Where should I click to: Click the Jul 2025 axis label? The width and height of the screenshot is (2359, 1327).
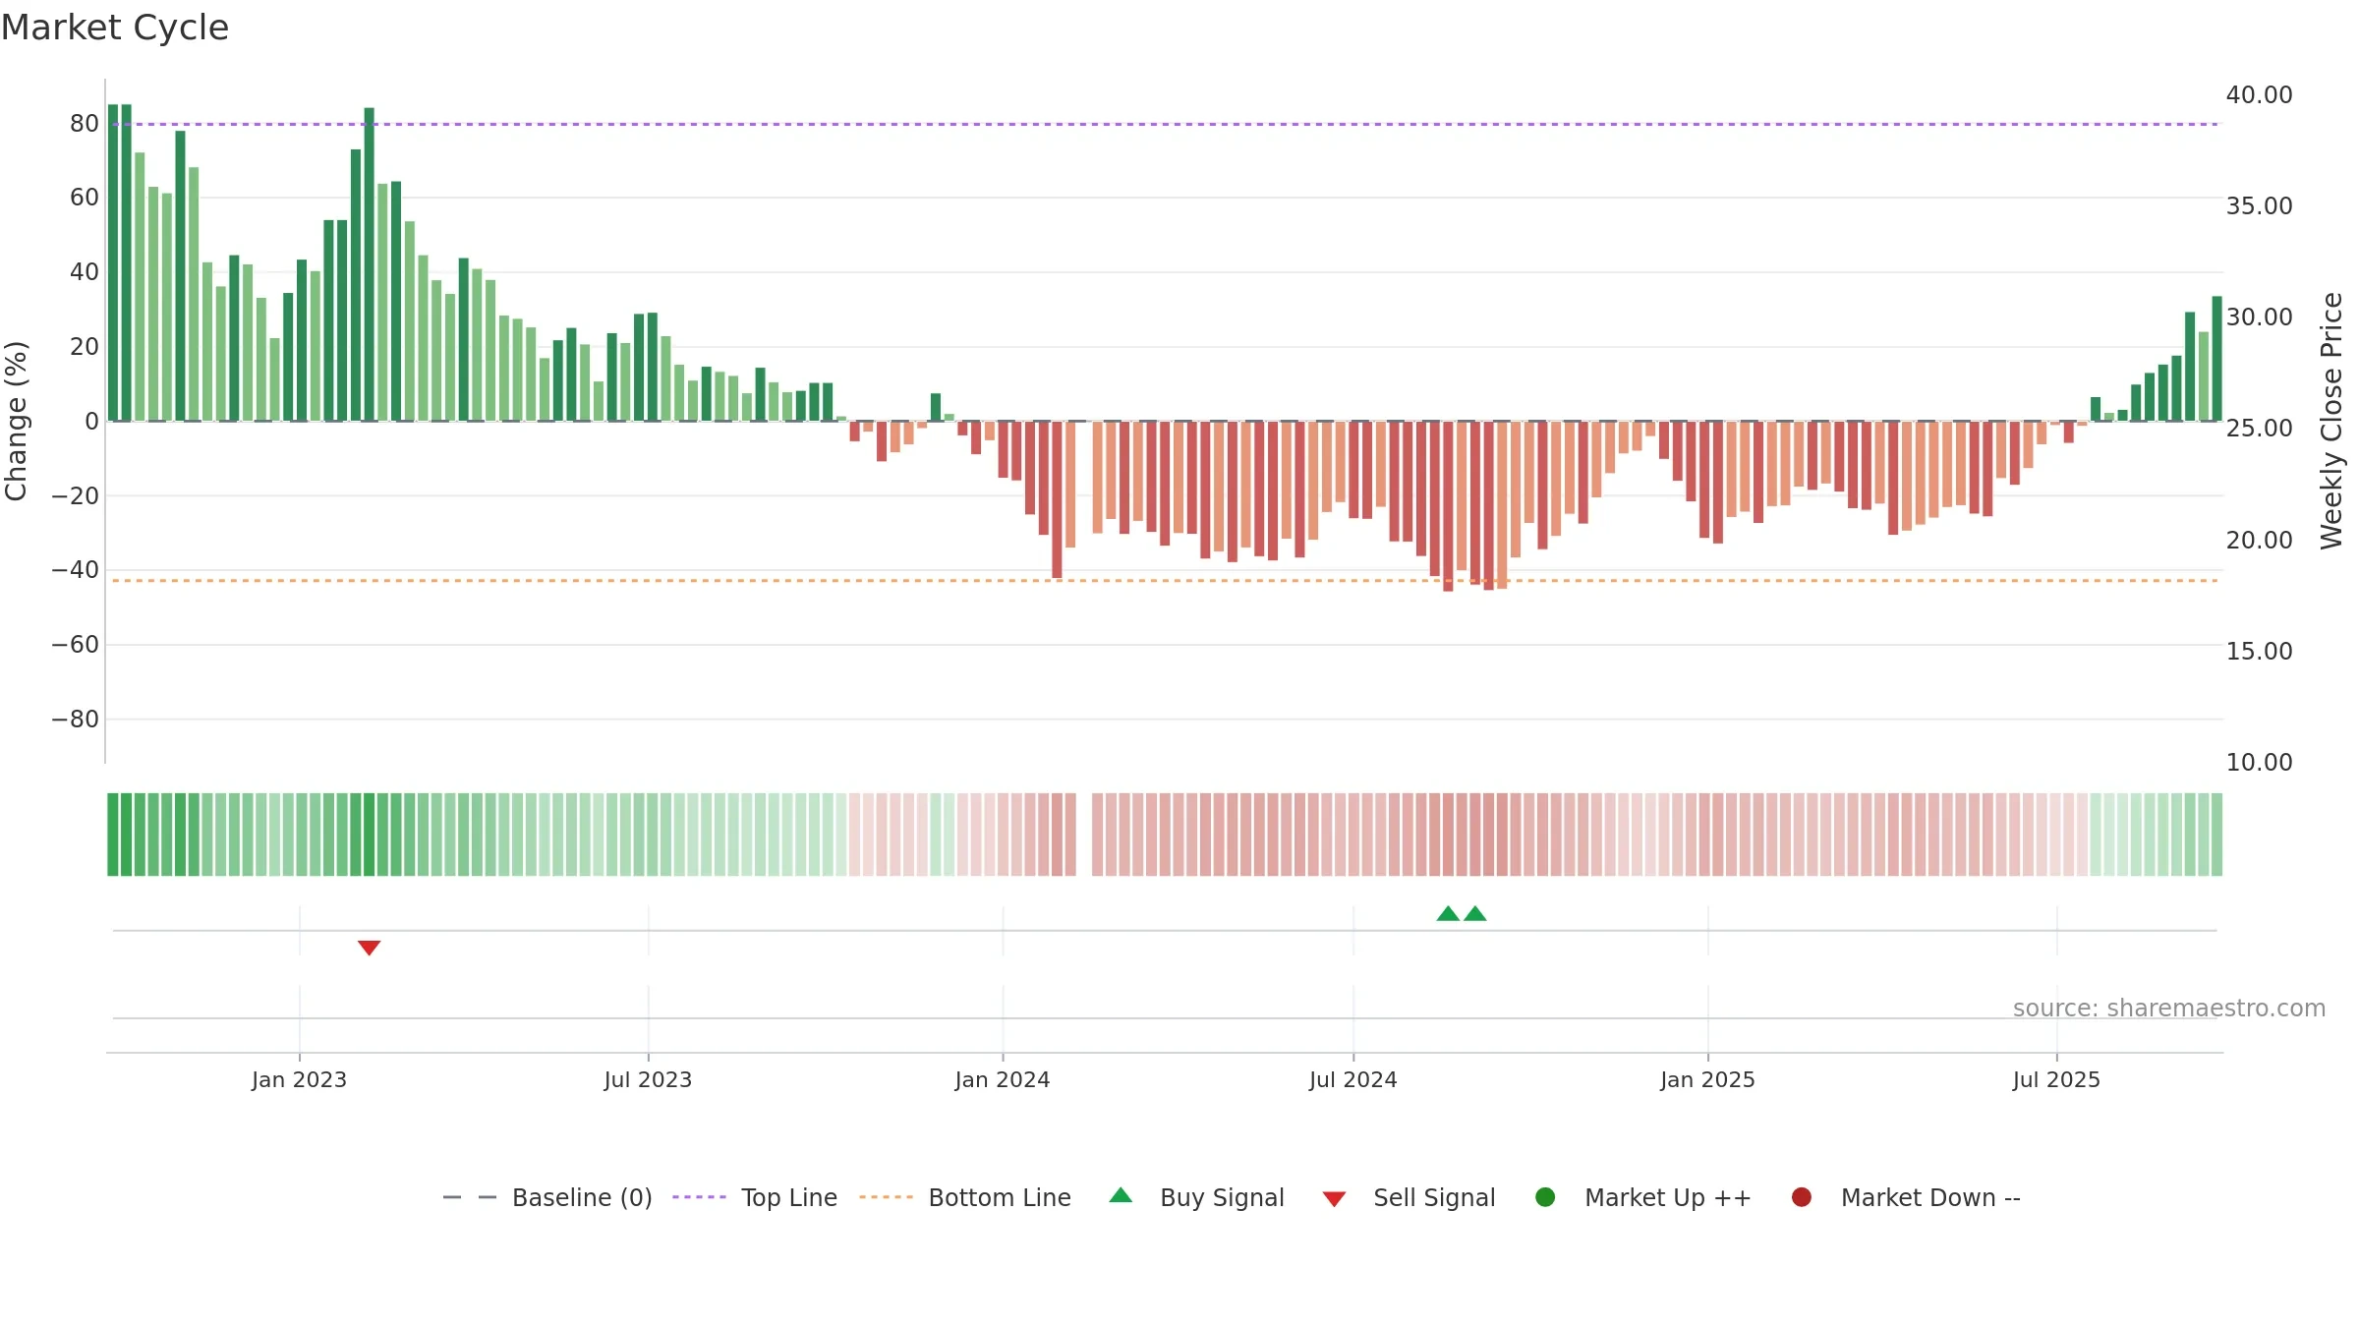(x=2056, y=1079)
